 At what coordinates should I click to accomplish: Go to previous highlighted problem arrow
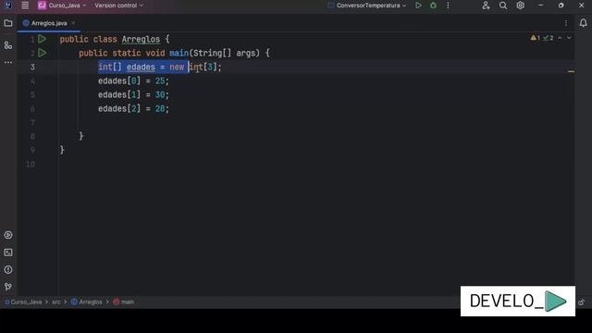(560, 38)
